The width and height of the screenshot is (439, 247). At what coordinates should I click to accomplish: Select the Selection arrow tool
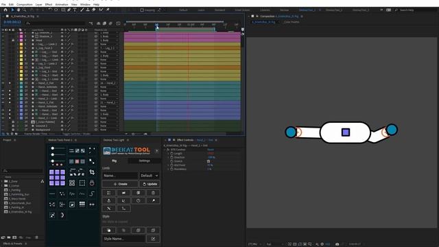(12, 10)
